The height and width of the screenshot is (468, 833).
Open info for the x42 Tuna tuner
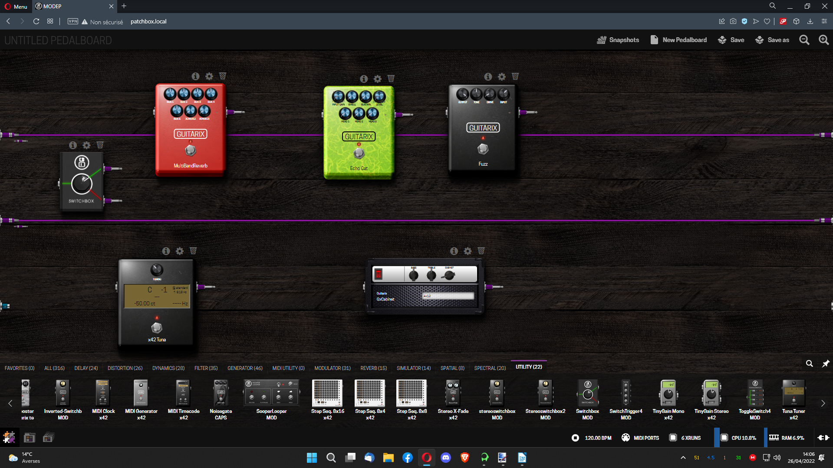point(166,251)
